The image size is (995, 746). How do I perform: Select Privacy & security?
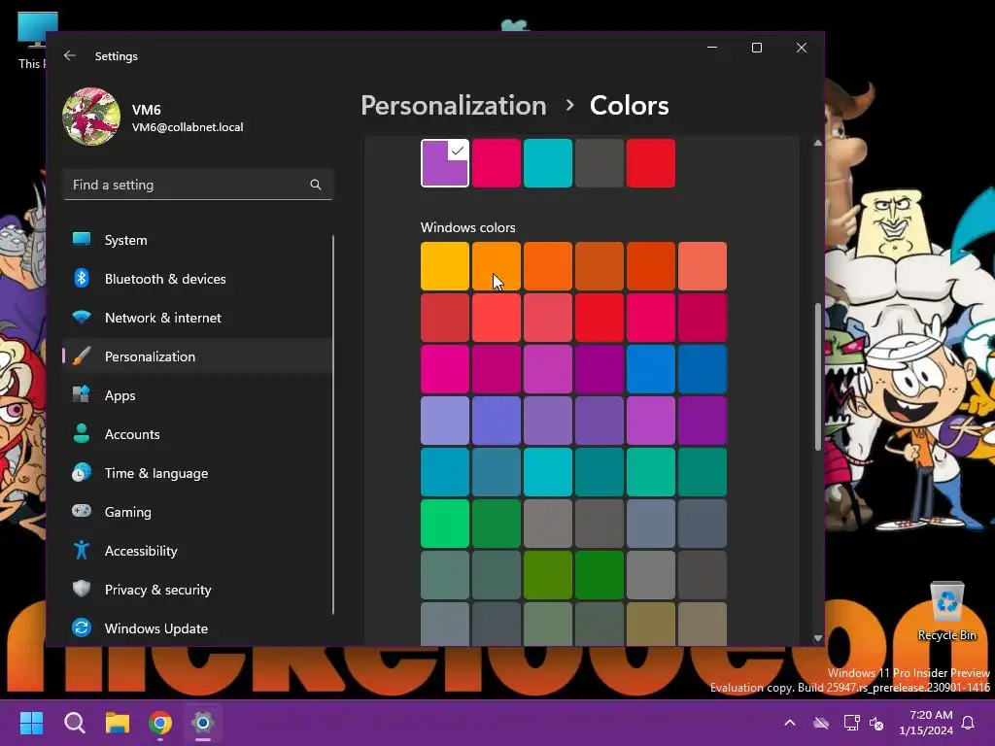pos(197,590)
